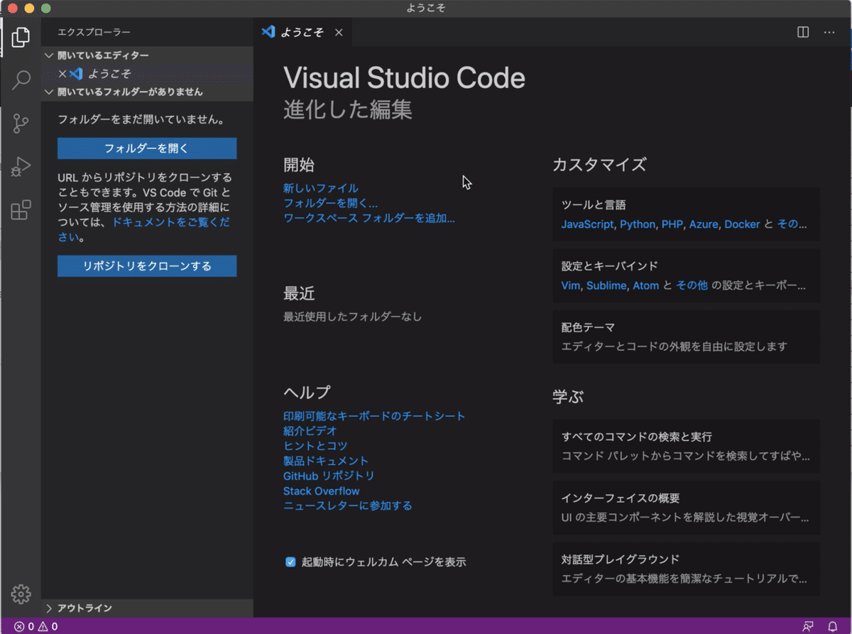This screenshot has width=852, height=634.
Task: Open the 製品ドキュメント link
Action: coord(326,461)
